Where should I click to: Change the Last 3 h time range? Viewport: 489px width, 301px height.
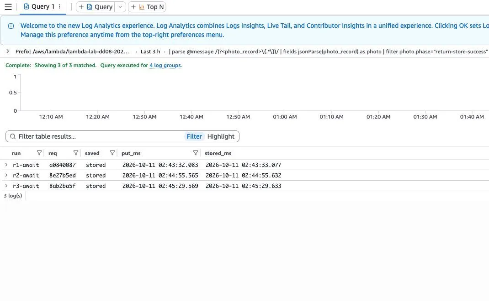[150, 52]
